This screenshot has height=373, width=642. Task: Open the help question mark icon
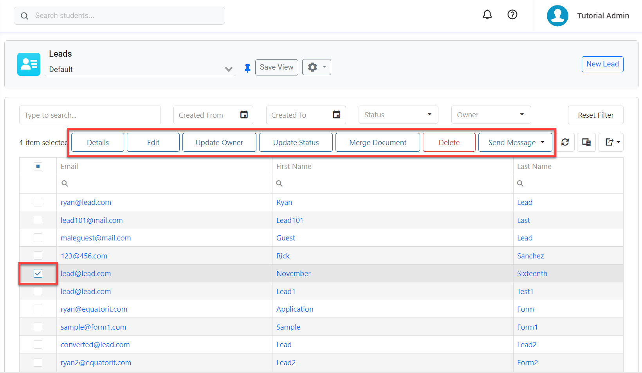click(x=512, y=14)
